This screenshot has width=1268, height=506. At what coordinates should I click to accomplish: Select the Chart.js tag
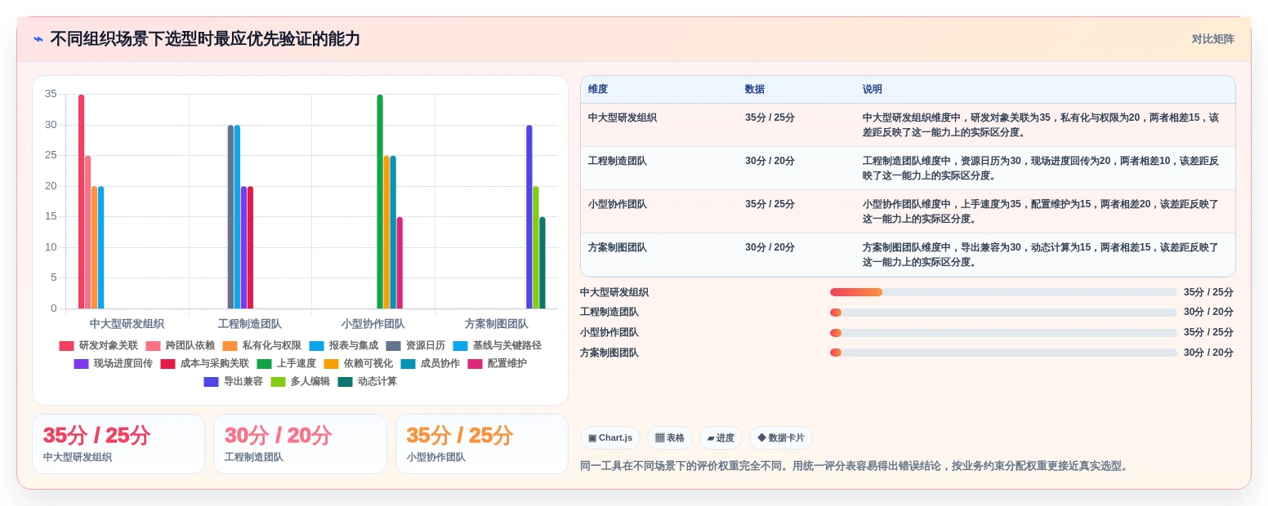tap(609, 438)
